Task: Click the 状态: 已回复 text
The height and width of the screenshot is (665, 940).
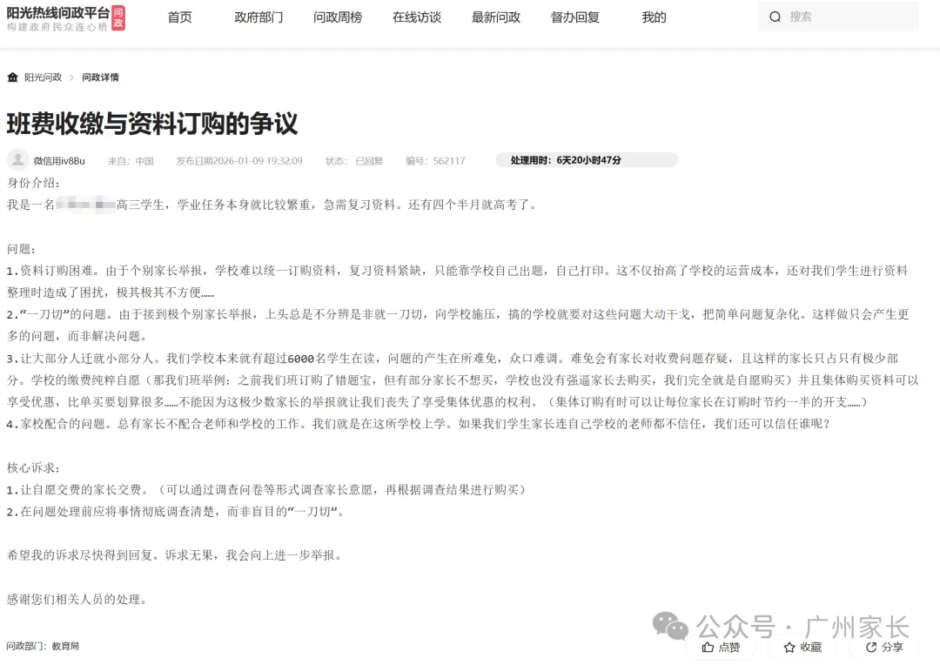Action: point(354,161)
